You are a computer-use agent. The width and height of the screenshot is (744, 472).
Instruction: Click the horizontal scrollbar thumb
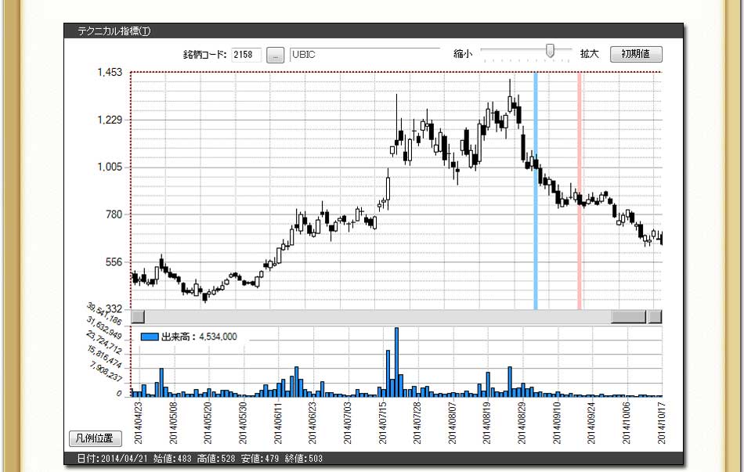(628, 317)
